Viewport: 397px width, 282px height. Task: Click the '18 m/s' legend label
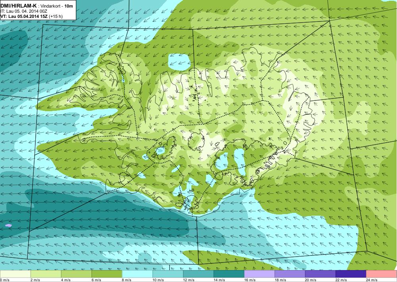click(280, 280)
